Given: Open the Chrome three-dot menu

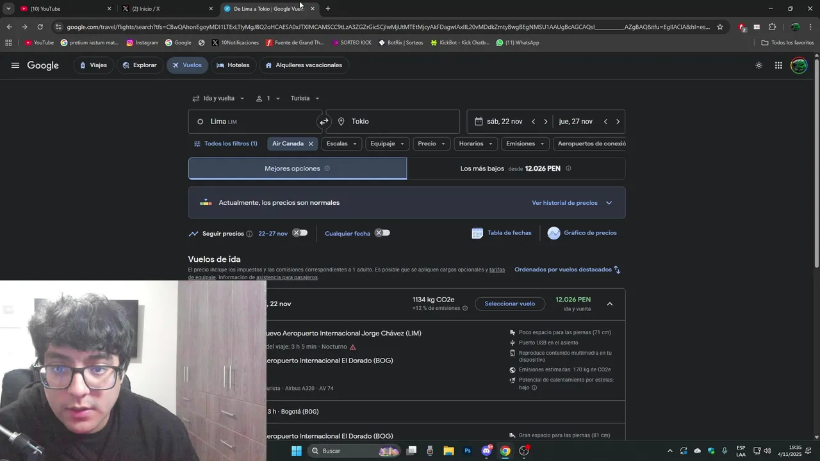Looking at the screenshot, I should point(810,27).
